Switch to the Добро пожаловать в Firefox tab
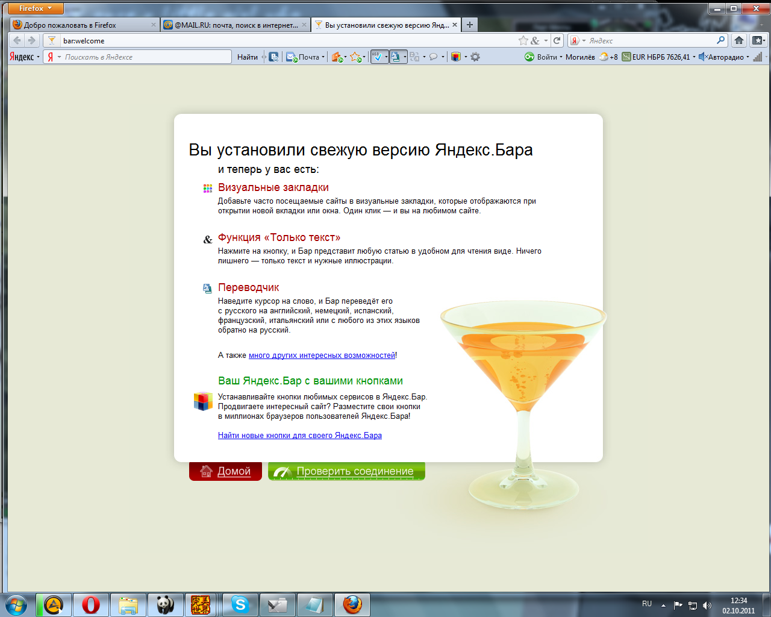 [x=84, y=25]
